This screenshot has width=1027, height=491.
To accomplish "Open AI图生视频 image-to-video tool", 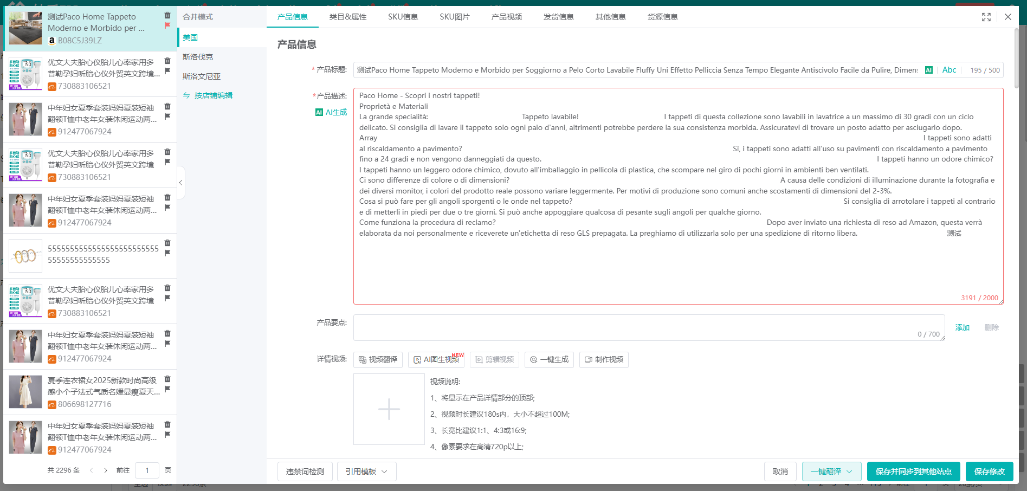I will pos(436,359).
